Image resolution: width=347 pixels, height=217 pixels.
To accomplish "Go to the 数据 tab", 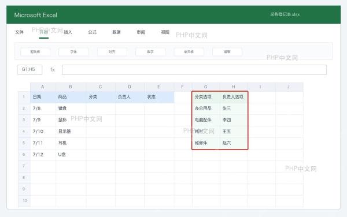I will tap(116, 32).
